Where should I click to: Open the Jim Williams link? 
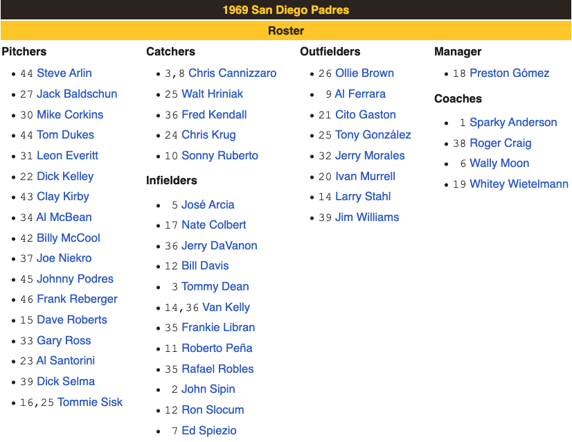click(367, 217)
